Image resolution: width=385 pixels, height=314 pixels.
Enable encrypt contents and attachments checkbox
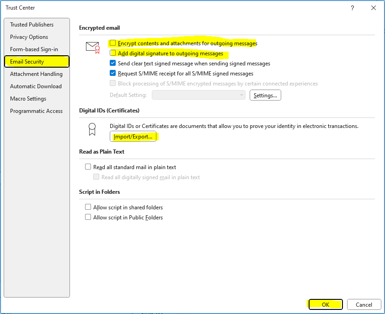pos(112,43)
